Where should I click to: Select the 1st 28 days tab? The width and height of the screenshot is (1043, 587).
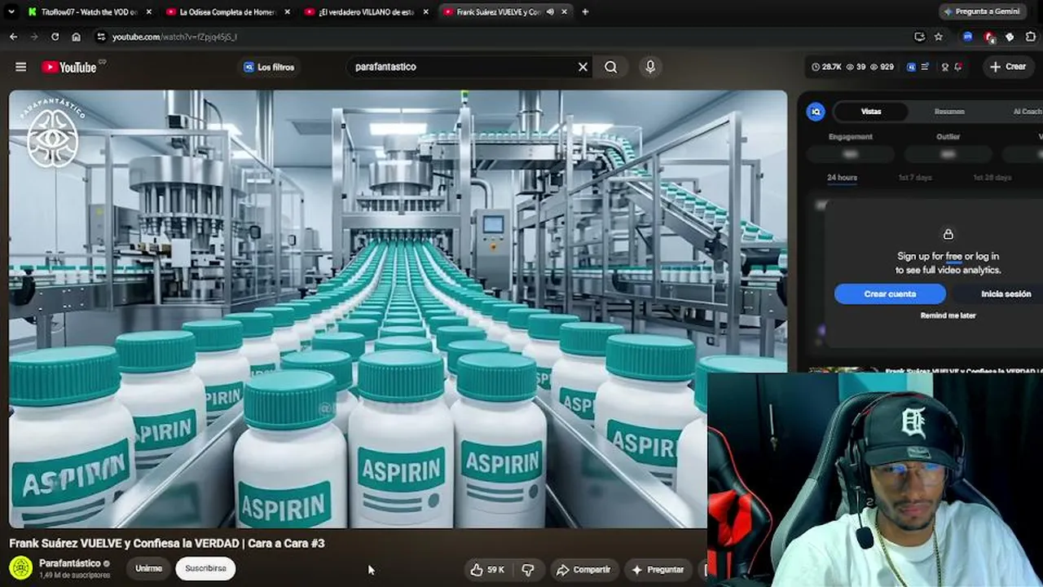pyautogui.click(x=992, y=177)
